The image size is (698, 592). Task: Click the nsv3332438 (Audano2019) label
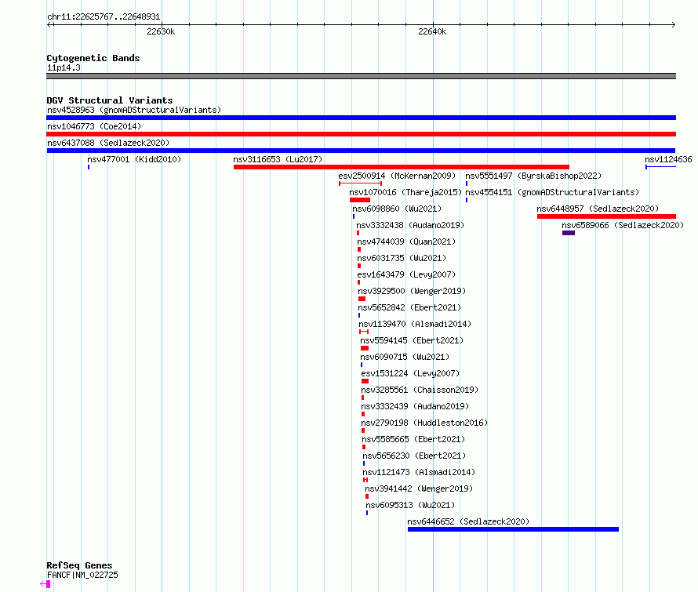point(410,225)
